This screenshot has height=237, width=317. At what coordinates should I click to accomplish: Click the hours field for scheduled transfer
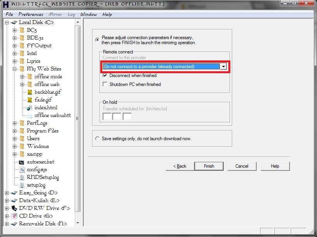coord(107,117)
